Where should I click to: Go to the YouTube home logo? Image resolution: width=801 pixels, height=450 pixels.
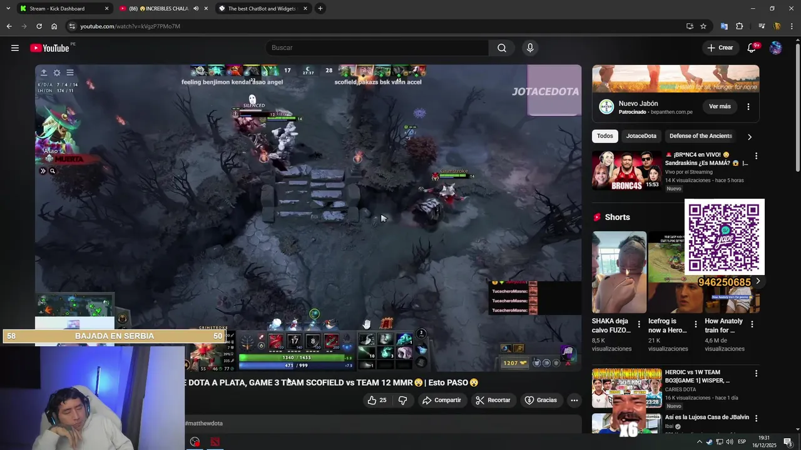pos(49,48)
